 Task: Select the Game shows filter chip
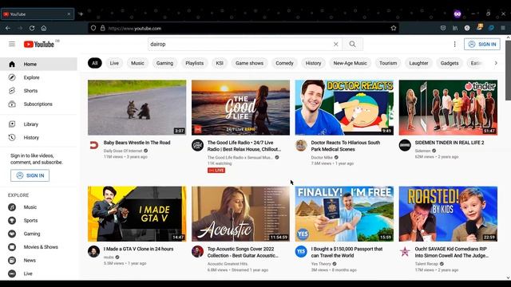(x=249, y=63)
